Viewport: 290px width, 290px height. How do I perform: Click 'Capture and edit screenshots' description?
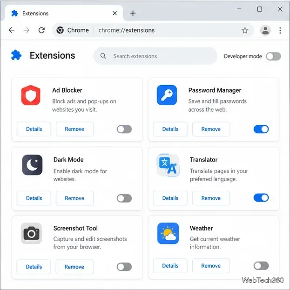tap(90, 243)
